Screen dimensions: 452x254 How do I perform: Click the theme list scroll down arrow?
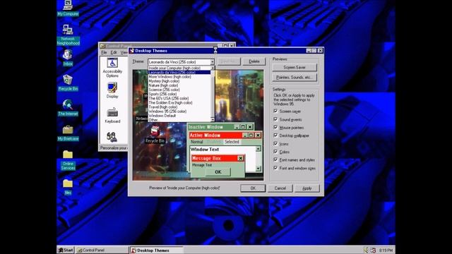tap(213, 119)
